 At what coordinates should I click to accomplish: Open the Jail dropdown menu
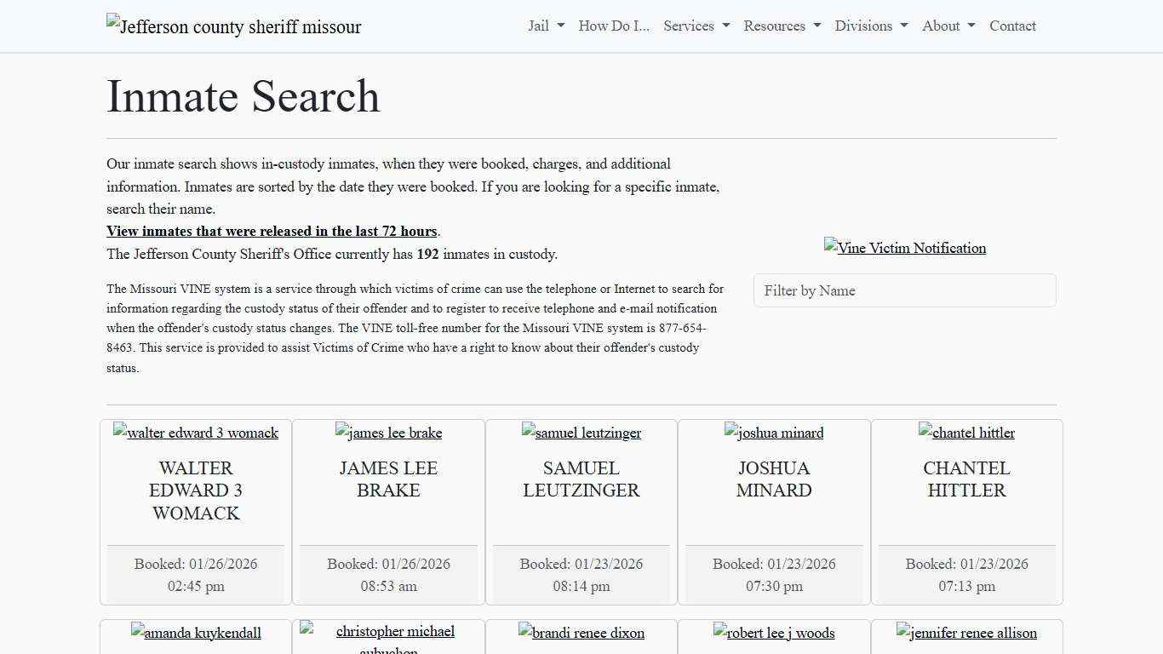click(x=545, y=26)
